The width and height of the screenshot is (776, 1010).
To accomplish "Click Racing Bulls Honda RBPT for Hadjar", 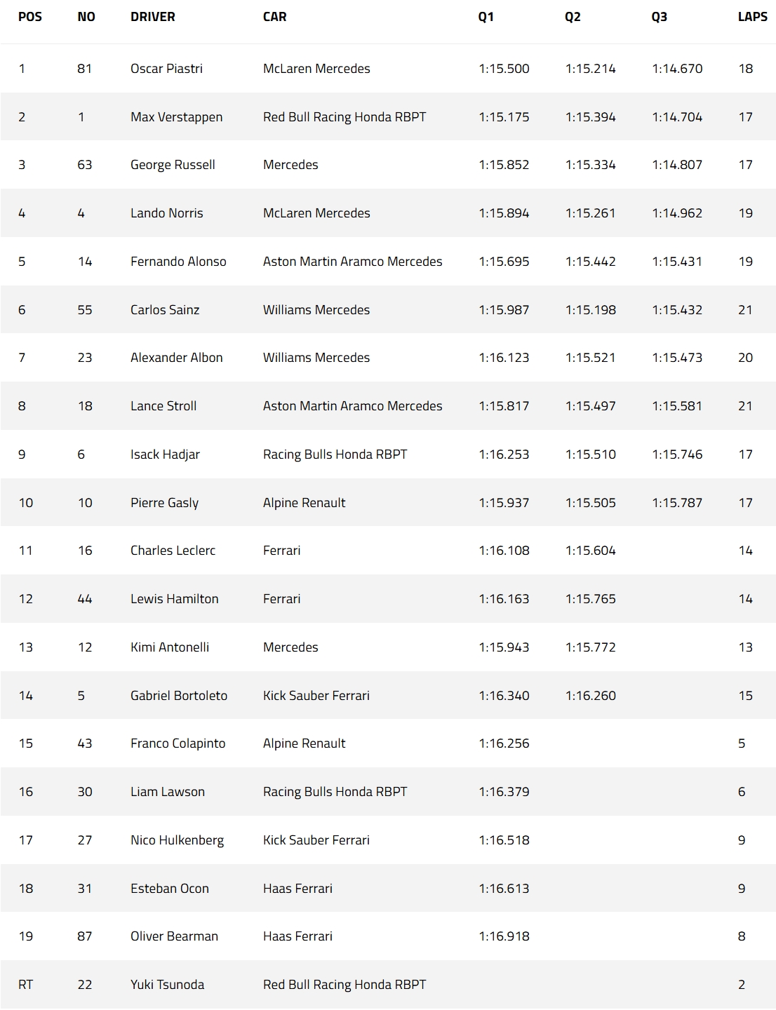I will point(335,454).
